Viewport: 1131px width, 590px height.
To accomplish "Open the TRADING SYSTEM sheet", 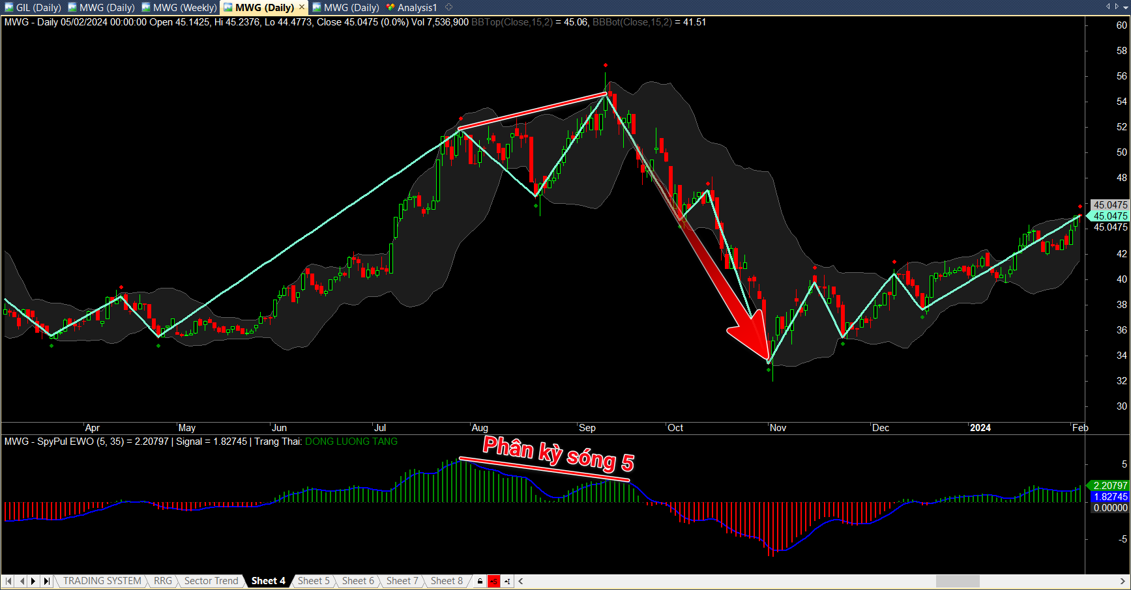I will coord(102,581).
